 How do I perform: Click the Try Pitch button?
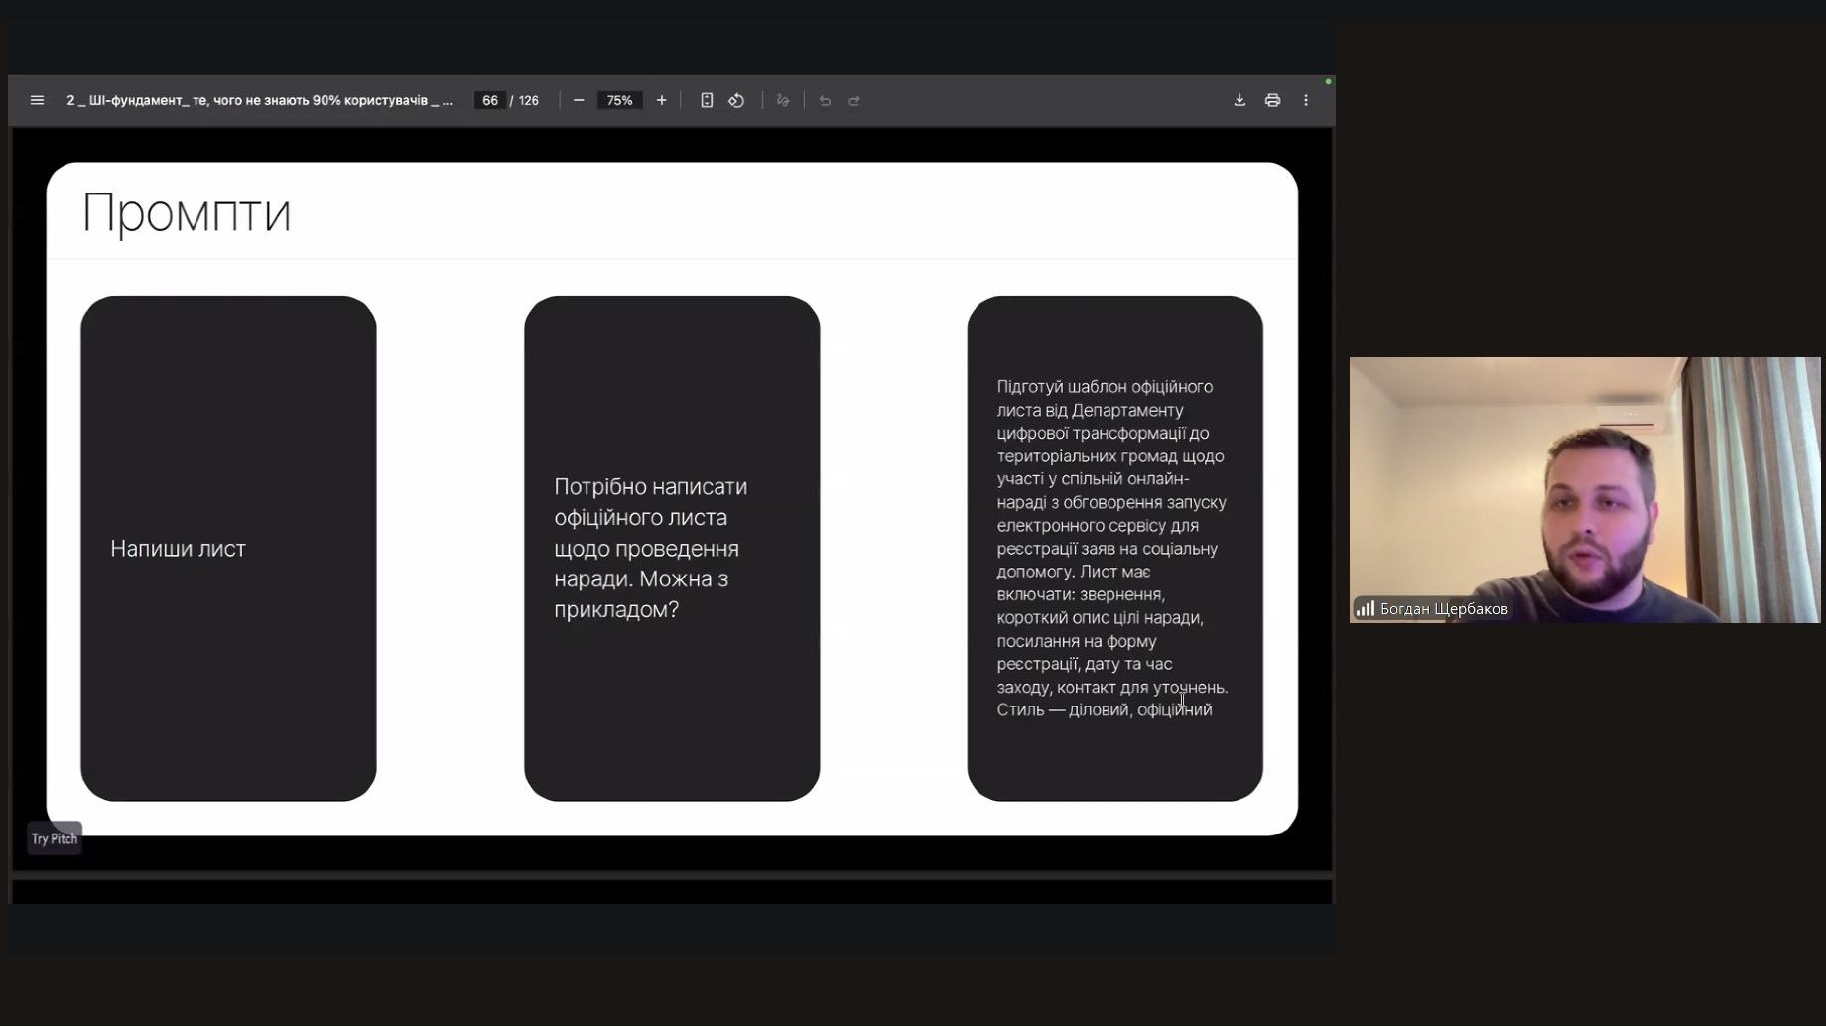[x=55, y=838]
